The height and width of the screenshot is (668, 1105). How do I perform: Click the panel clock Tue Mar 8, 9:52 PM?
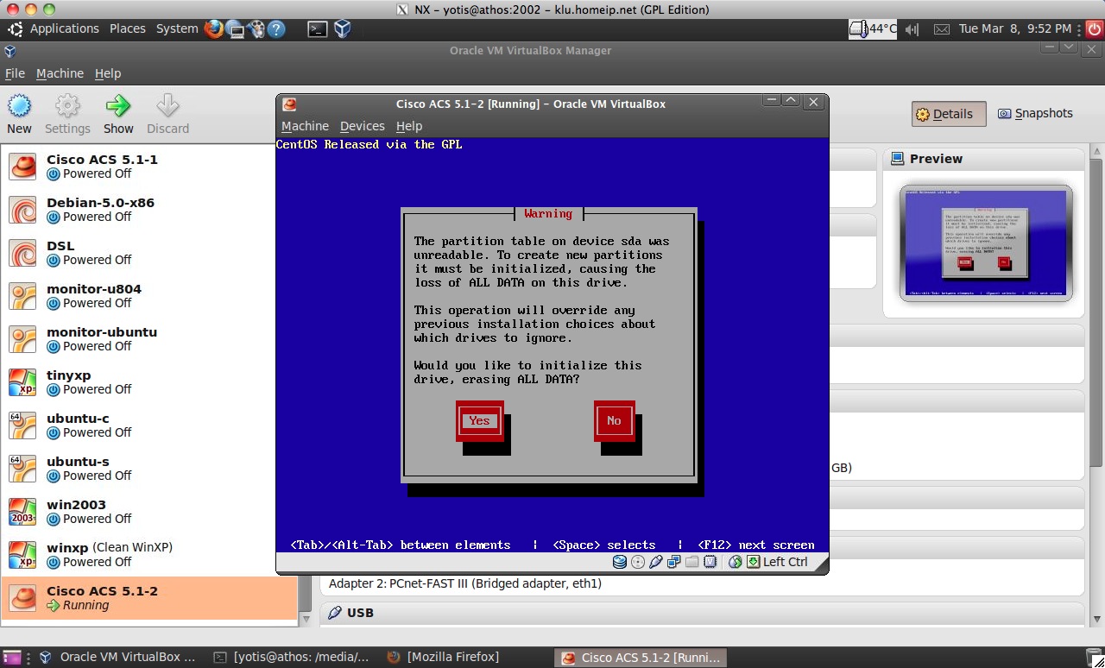click(x=1014, y=28)
